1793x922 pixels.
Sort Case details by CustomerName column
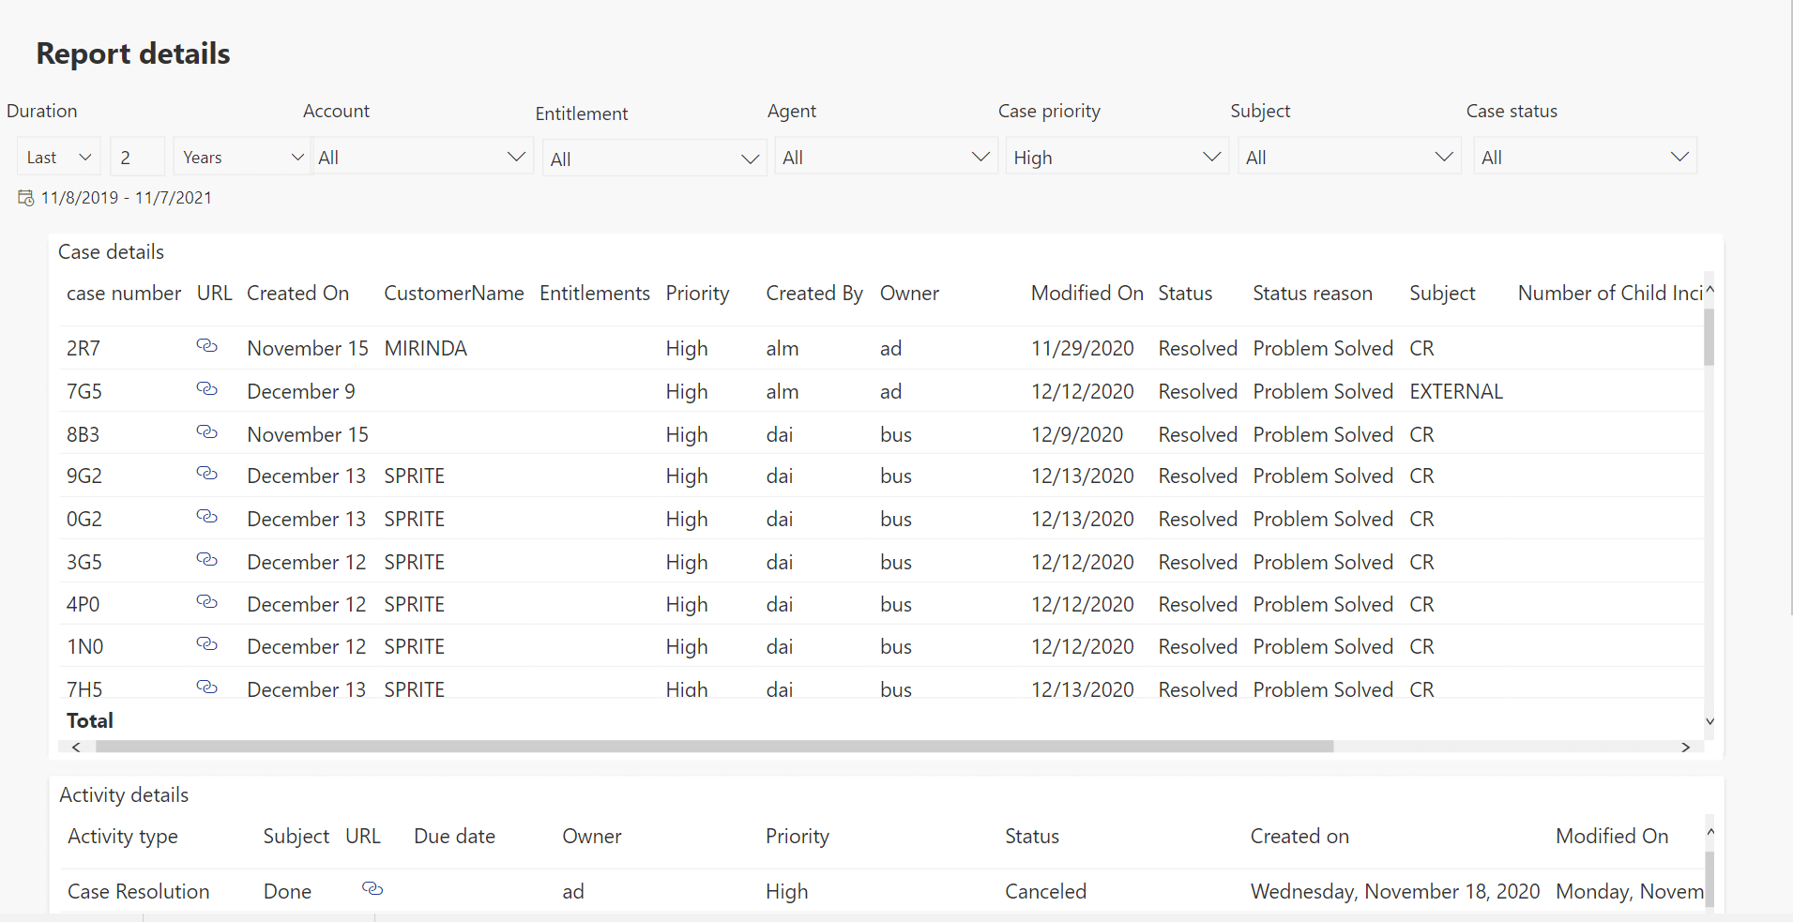pyautogui.click(x=454, y=294)
